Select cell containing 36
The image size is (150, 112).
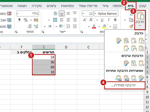coord(44,62)
